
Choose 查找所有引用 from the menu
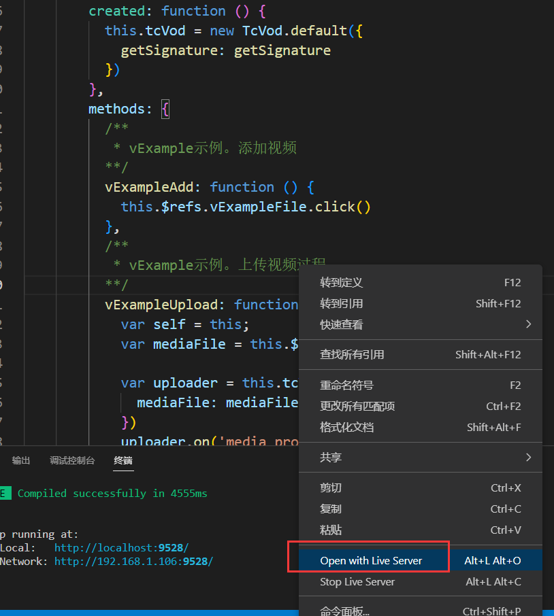point(421,354)
